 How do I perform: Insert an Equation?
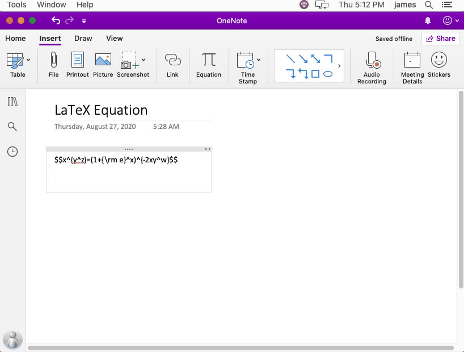(208, 65)
